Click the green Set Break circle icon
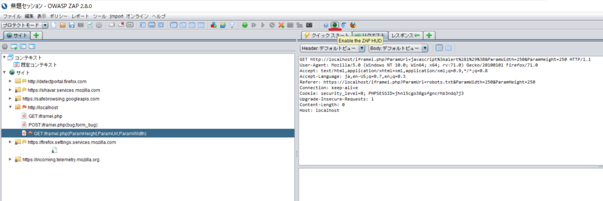The height and width of the screenshot is (201, 603). pos(245,25)
